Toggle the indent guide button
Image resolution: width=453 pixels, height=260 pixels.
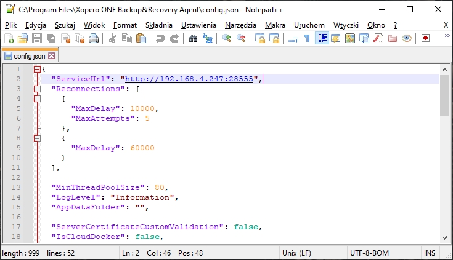[321, 38]
